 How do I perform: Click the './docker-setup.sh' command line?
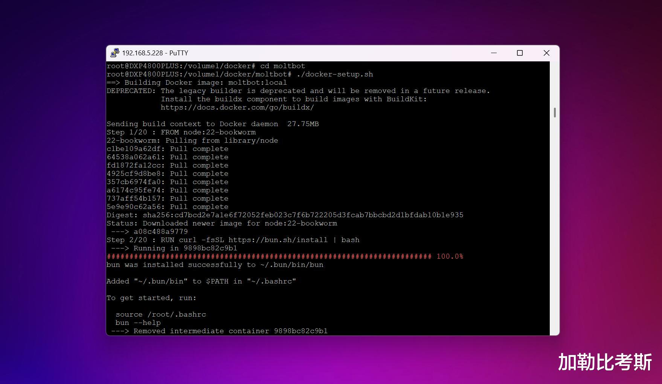point(240,74)
